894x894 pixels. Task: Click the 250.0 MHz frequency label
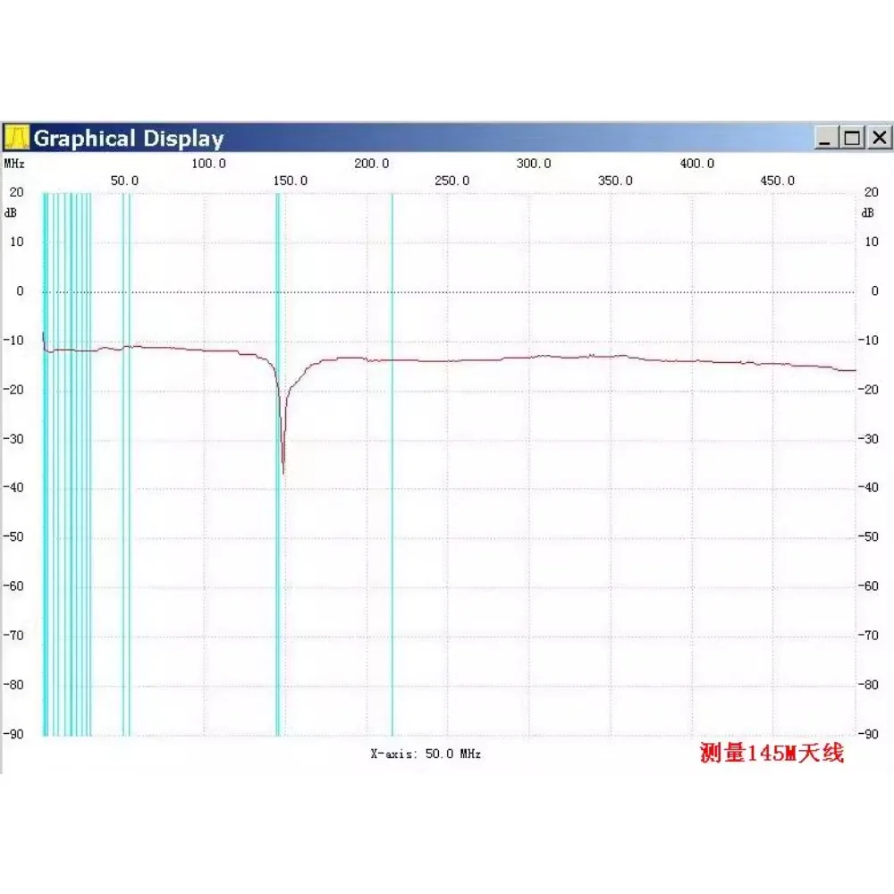click(x=452, y=181)
